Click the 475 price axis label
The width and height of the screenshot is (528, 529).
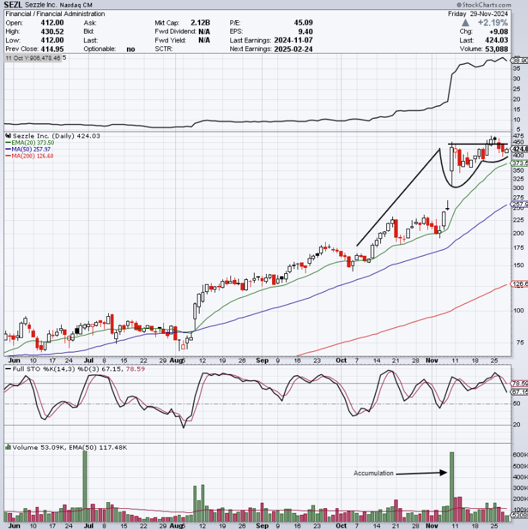[x=518, y=136]
